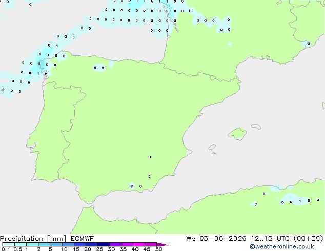
Task: Click the 0.1–0.5 mm legend color swatch
Action: point(9,244)
